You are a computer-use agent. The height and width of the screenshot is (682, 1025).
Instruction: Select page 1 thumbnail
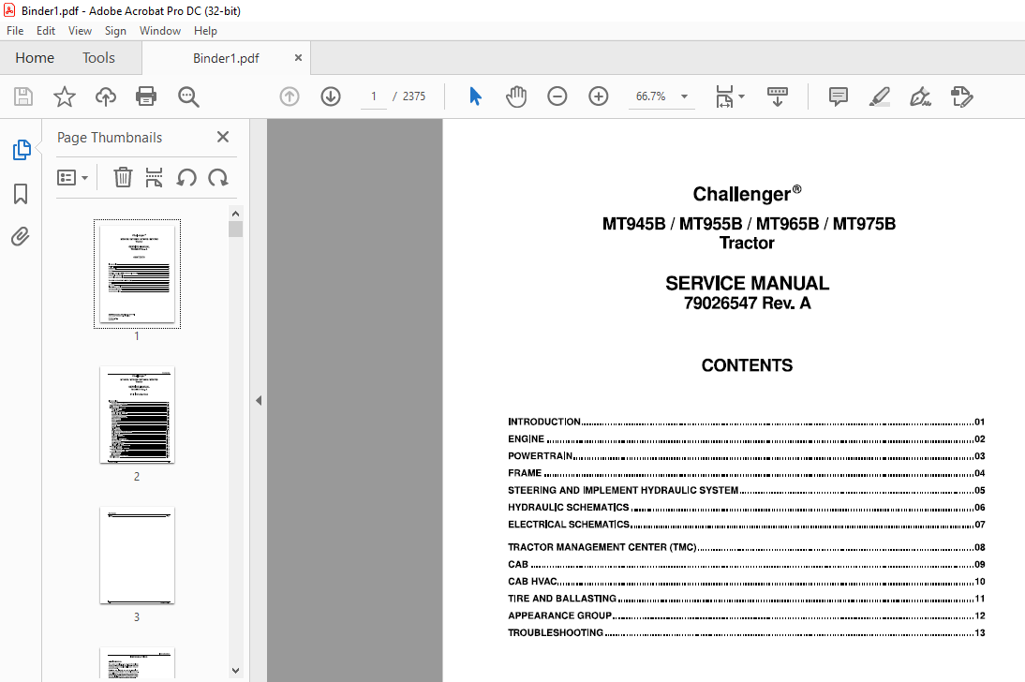[138, 274]
